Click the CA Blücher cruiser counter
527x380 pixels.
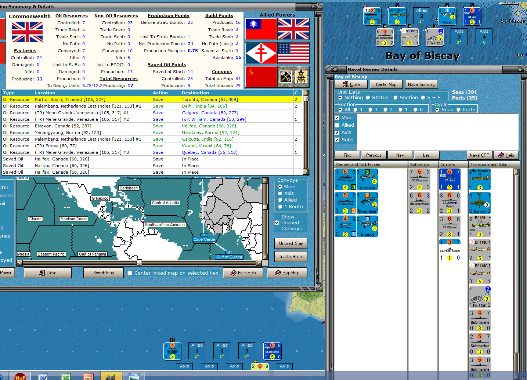(450, 227)
